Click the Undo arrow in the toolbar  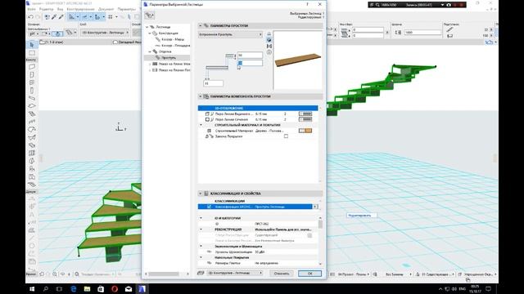[x=31, y=16]
